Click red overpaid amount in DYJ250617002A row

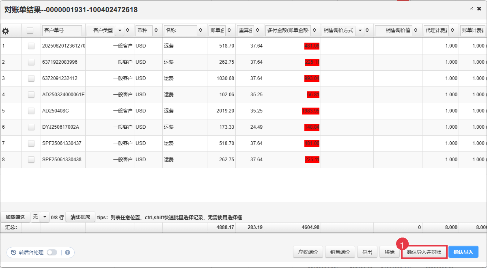[x=312, y=127]
